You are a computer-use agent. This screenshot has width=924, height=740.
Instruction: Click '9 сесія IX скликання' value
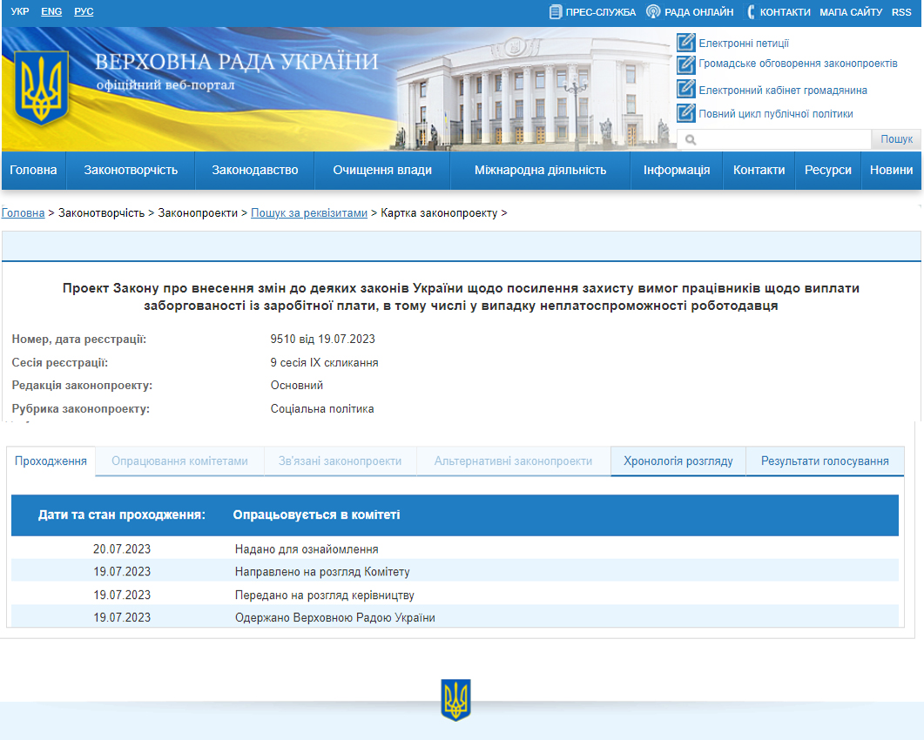pyautogui.click(x=324, y=362)
